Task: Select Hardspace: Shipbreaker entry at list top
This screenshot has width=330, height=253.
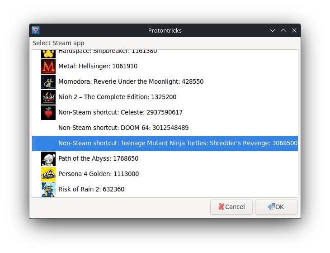Action: (x=165, y=54)
